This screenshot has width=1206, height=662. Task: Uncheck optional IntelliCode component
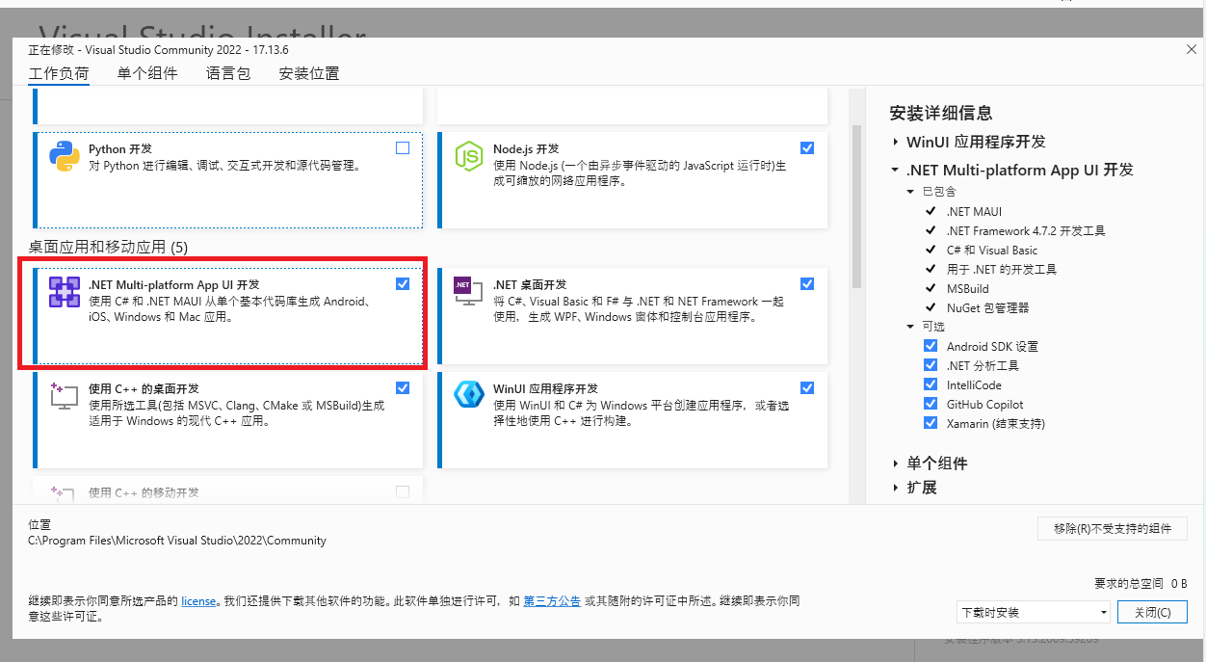(x=931, y=384)
